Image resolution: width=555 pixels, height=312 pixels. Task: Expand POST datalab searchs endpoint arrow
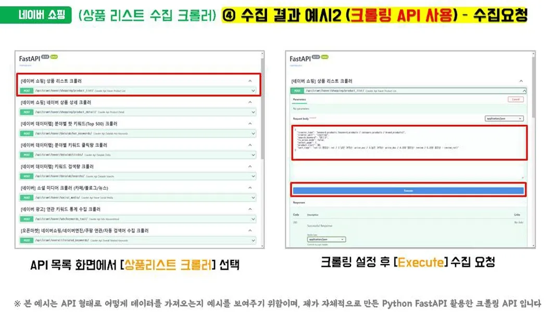(253, 176)
